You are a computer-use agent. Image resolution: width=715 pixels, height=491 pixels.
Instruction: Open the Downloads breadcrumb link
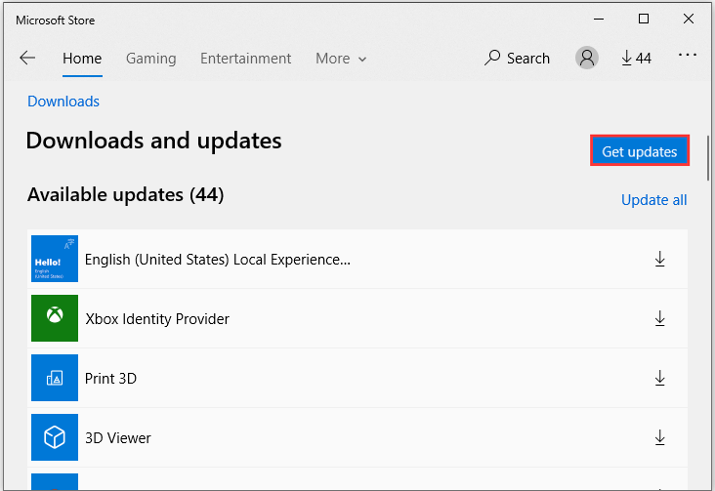click(x=63, y=102)
